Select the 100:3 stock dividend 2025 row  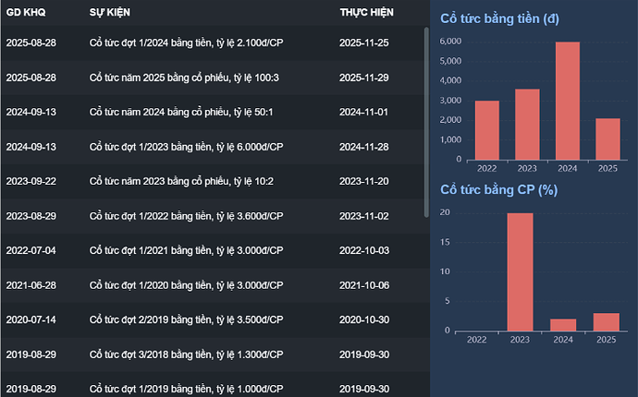tap(184, 78)
